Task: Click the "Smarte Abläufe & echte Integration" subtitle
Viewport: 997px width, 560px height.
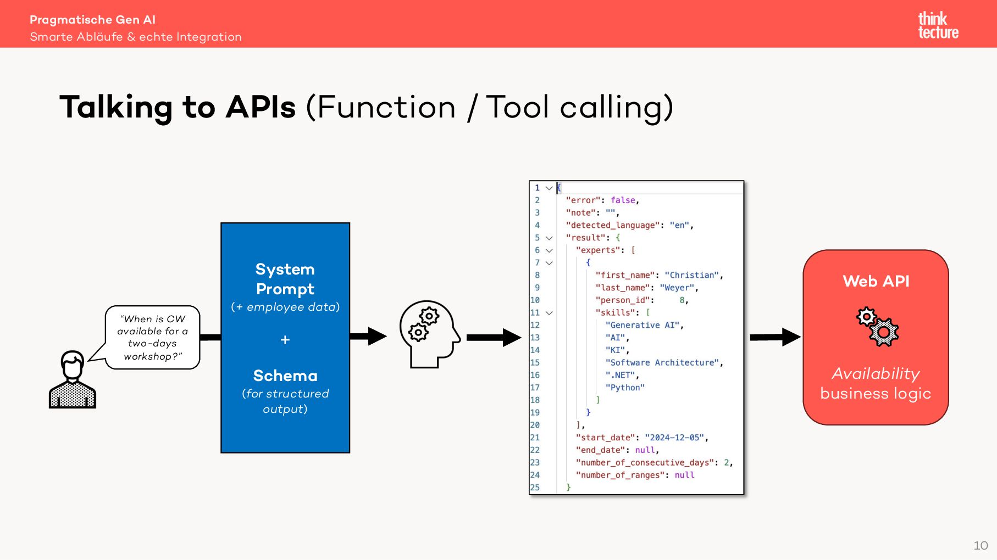Action: [136, 37]
